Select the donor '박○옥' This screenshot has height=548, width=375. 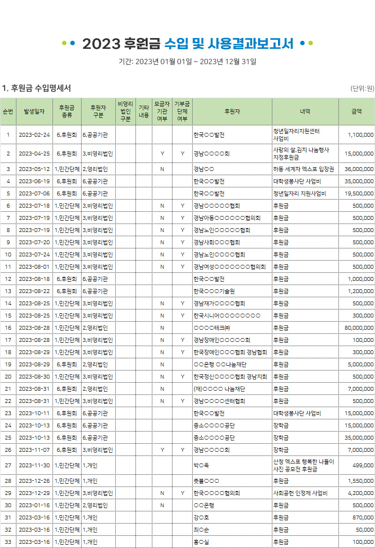(x=201, y=465)
